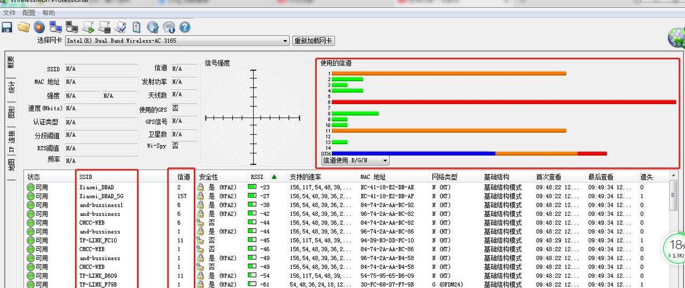Open the 配置 menu
685x288 pixels.
(29, 13)
